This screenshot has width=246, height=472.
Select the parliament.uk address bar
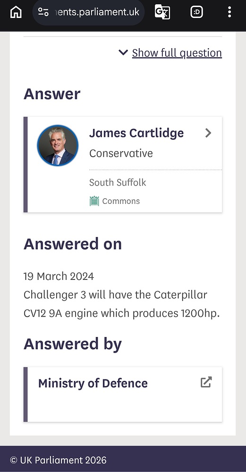(88, 12)
